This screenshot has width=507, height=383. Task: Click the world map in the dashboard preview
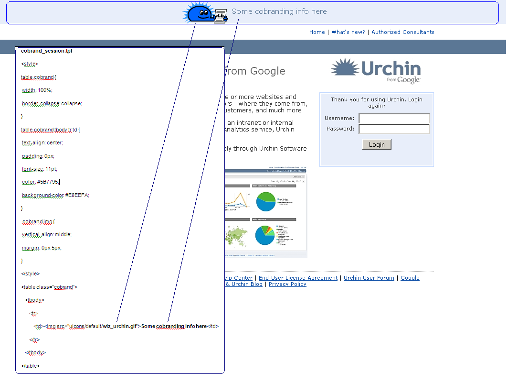[x=236, y=236]
